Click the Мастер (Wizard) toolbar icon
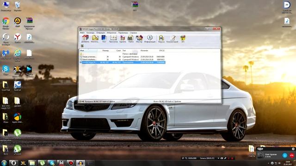296x166 pixels. 139,39
